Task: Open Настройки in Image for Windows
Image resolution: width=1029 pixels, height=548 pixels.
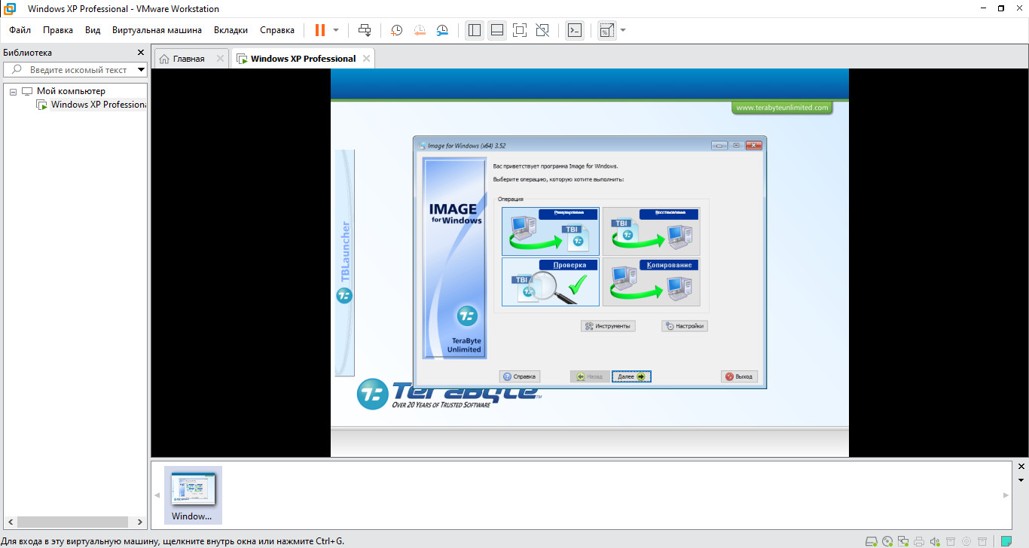Action: (685, 326)
